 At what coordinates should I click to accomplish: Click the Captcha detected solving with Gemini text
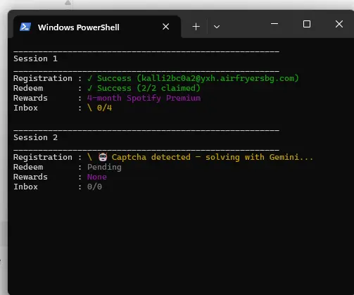[x=213, y=157]
